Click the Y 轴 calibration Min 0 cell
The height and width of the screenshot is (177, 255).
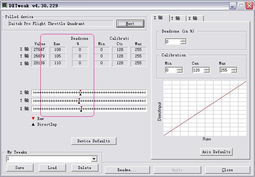[x=102, y=56]
